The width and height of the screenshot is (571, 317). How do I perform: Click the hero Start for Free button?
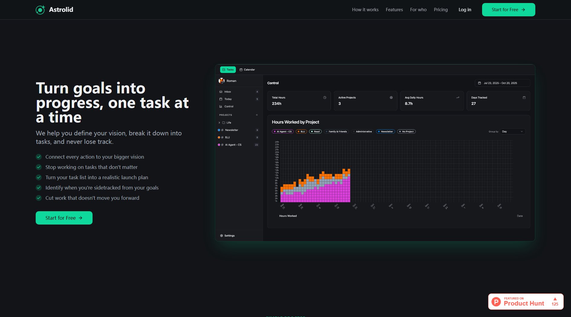pos(64,218)
